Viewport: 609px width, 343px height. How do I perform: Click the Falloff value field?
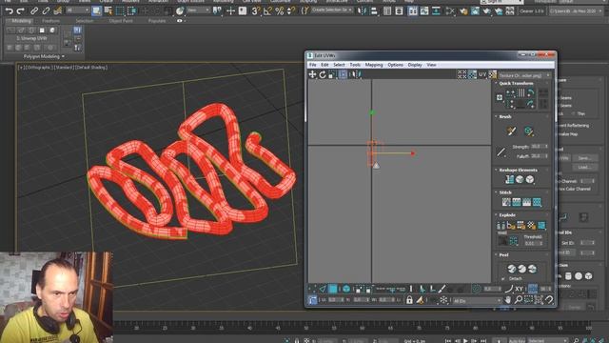pos(540,156)
